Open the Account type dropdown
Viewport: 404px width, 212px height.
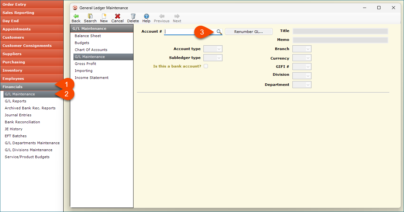[x=213, y=49]
